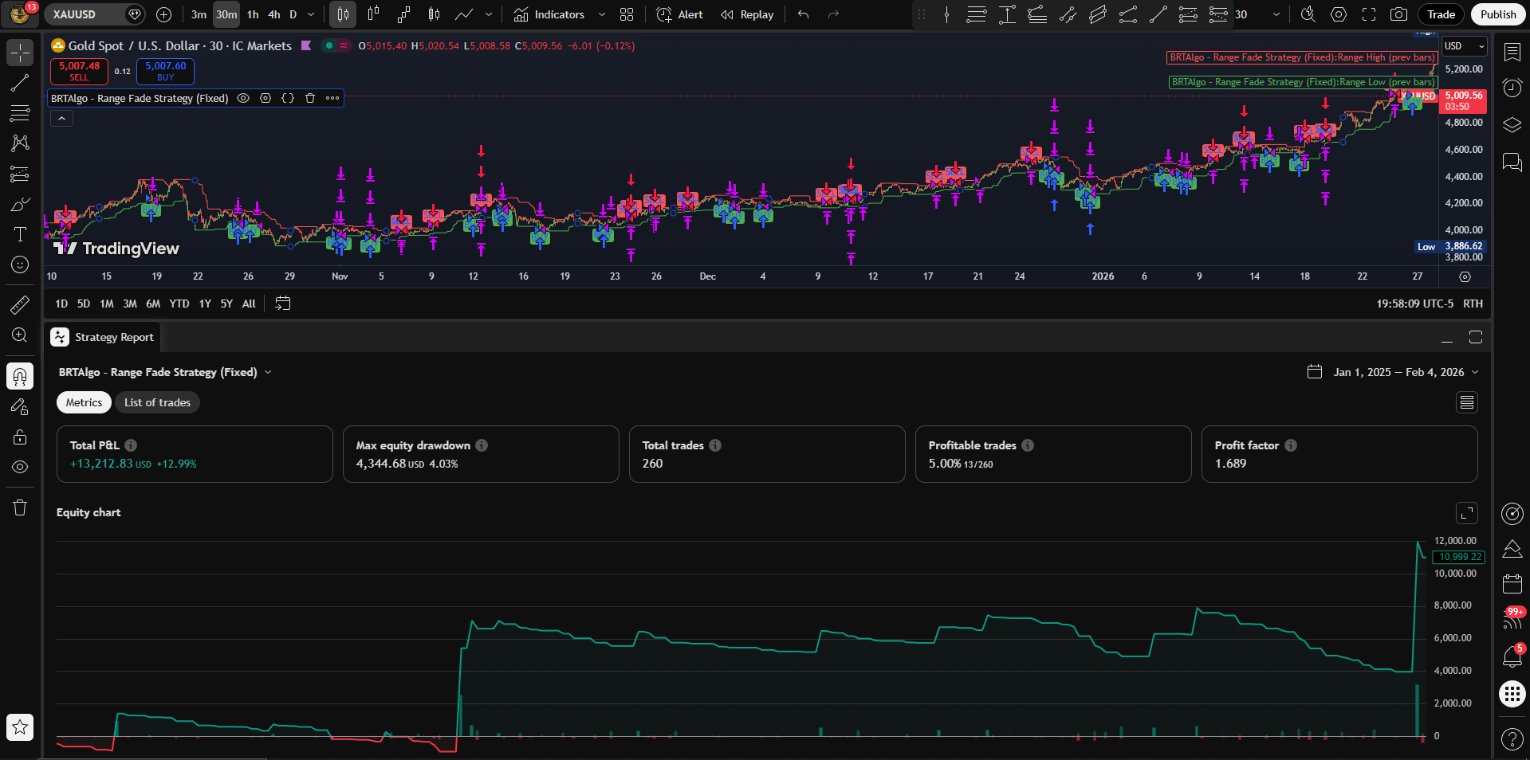Click the Publish button
This screenshot has width=1530, height=760.
point(1497,14)
